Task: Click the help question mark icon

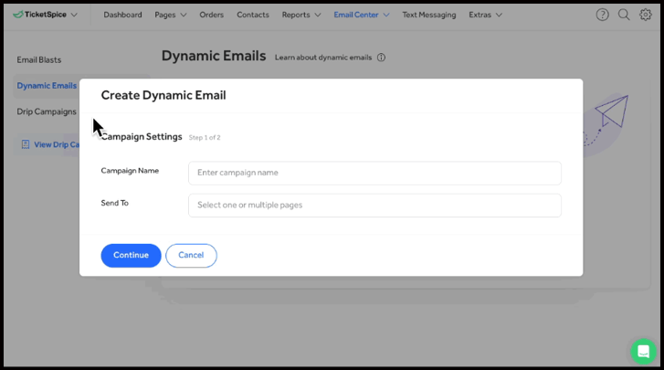Action: 602,15
